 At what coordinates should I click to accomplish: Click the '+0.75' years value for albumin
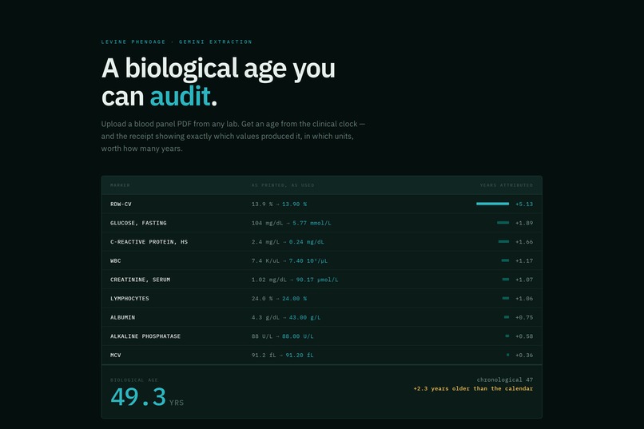click(x=524, y=317)
